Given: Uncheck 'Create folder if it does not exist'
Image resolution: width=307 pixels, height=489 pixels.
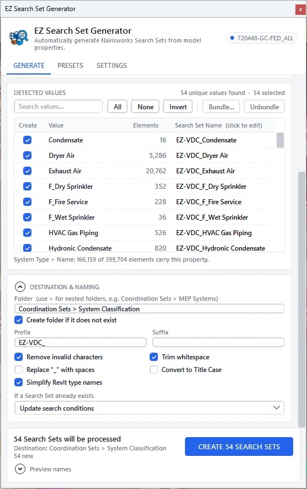Looking at the screenshot, I should click(x=19, y=320).
